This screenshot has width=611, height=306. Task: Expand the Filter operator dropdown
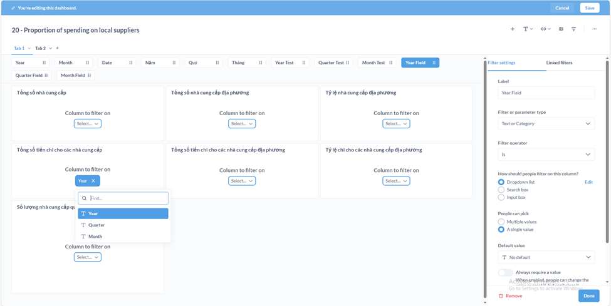click(x=546, y=155)
